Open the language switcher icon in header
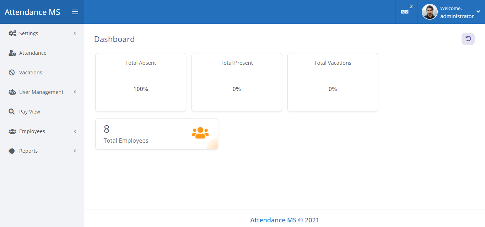Screen dimensions: 485x227 click(405, 12)
